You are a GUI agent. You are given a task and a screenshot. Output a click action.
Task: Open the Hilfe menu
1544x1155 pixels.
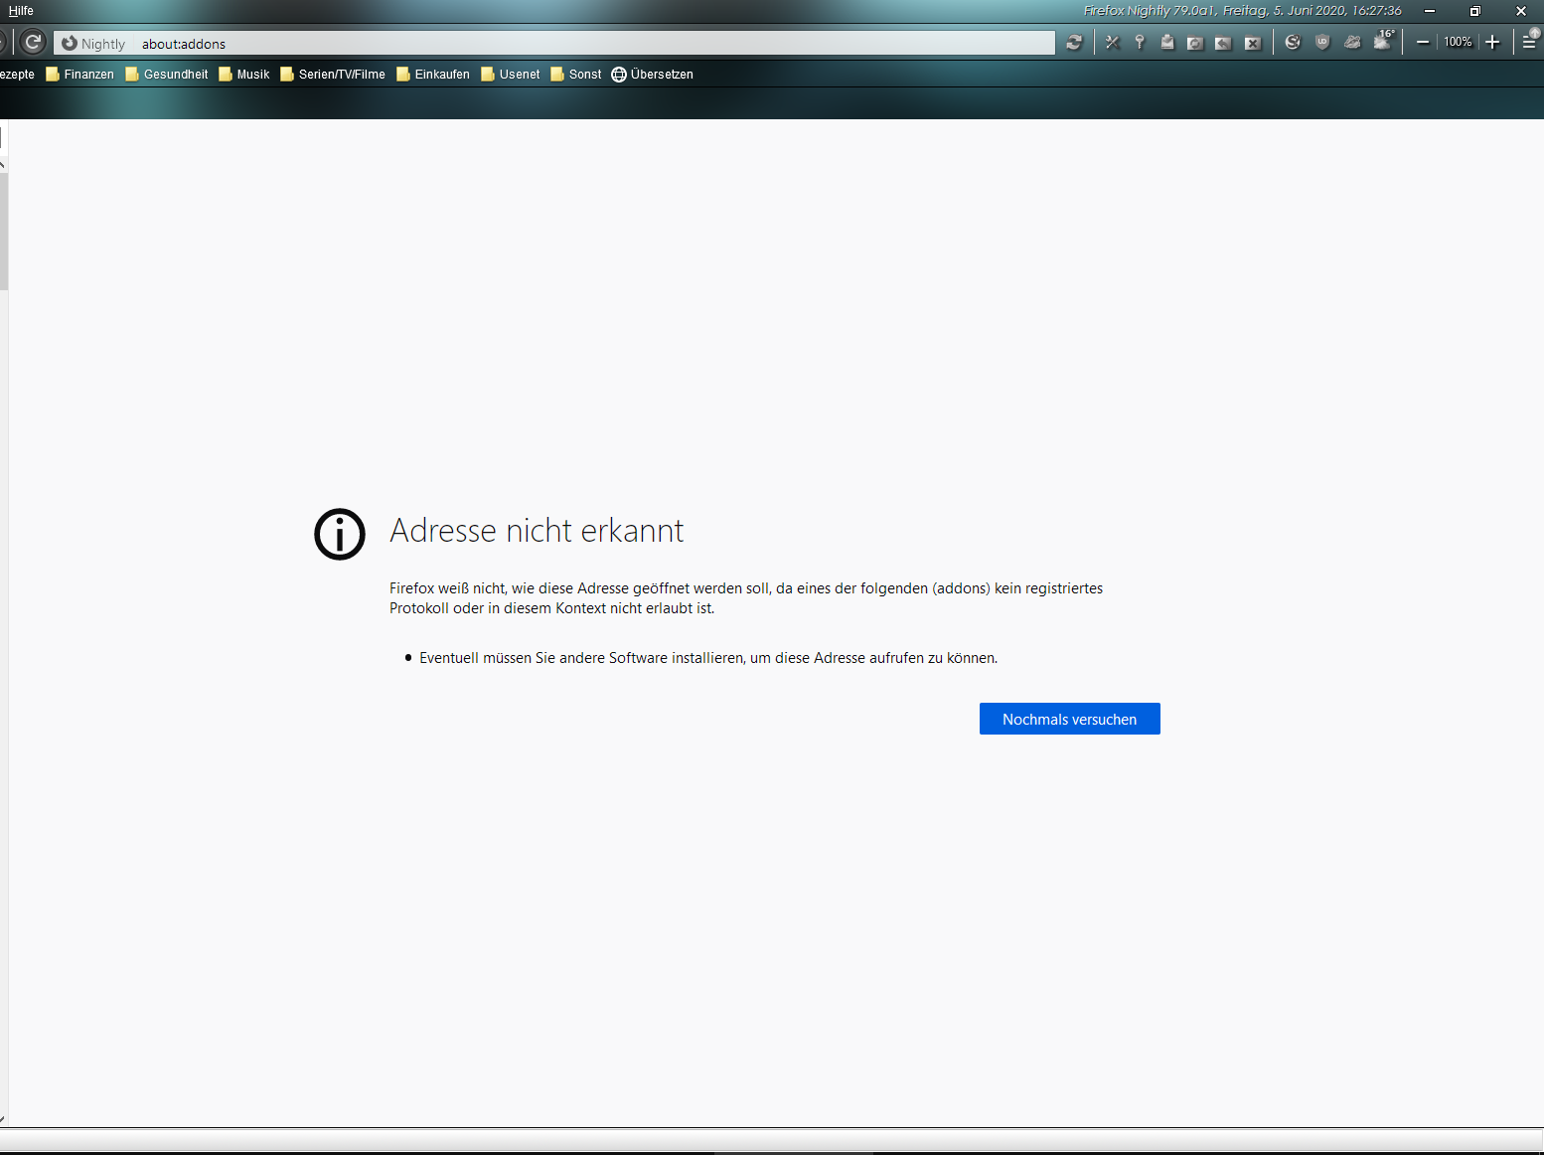[x=21, y=11]
